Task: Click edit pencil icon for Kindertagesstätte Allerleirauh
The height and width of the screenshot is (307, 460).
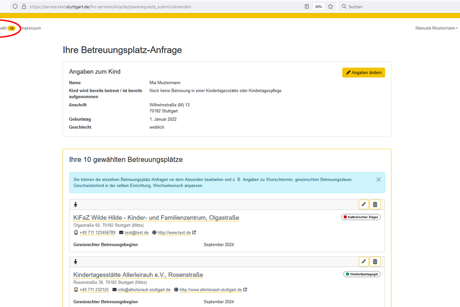Action: [x=364, y=262]
